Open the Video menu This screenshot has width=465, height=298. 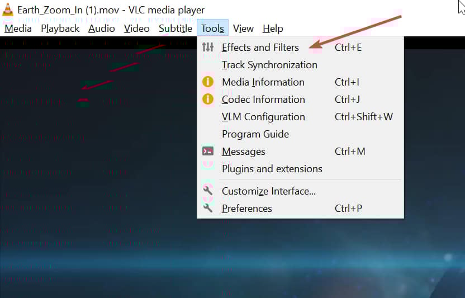pos(136,29)
